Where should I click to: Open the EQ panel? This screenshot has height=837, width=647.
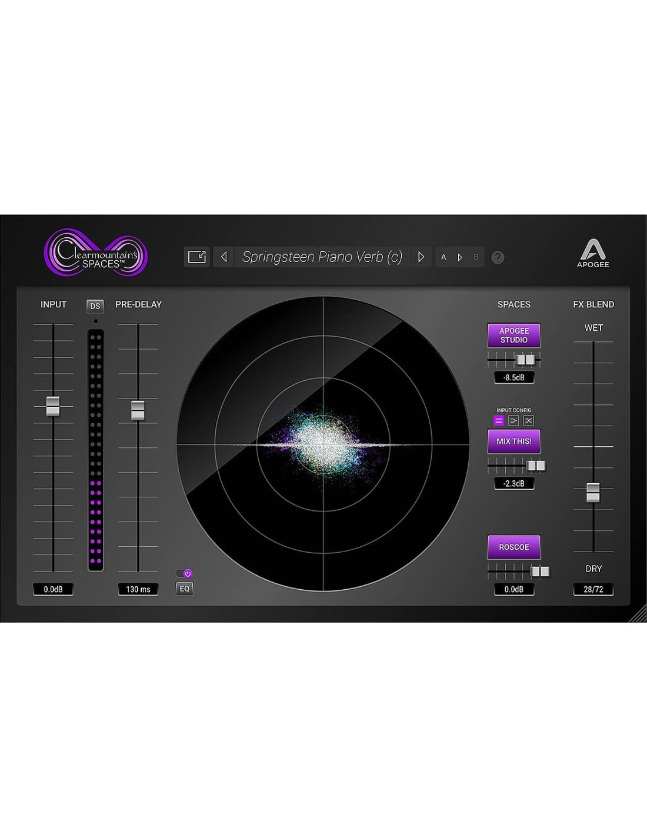185,589
